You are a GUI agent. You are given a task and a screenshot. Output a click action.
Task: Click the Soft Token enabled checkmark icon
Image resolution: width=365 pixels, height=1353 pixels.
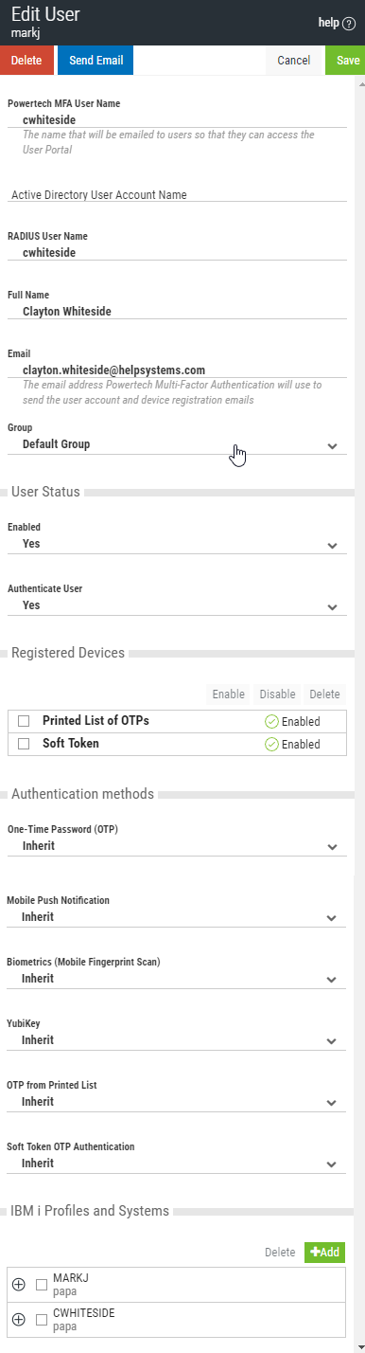[271, 744]
